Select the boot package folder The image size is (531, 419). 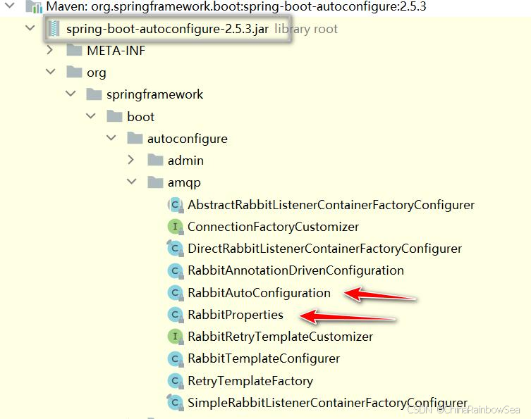140,117
